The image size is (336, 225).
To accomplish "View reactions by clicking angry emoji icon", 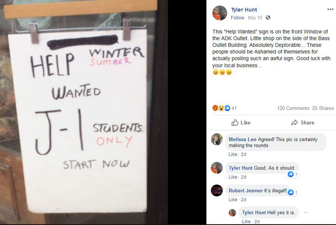I will (215, 108).
